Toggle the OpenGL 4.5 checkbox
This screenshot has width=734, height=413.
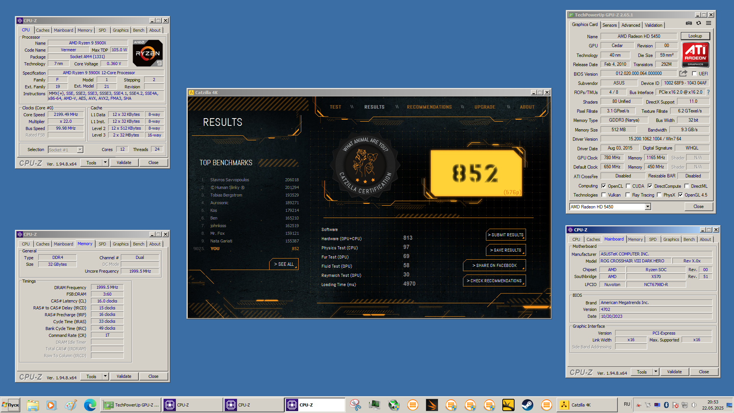680,195
